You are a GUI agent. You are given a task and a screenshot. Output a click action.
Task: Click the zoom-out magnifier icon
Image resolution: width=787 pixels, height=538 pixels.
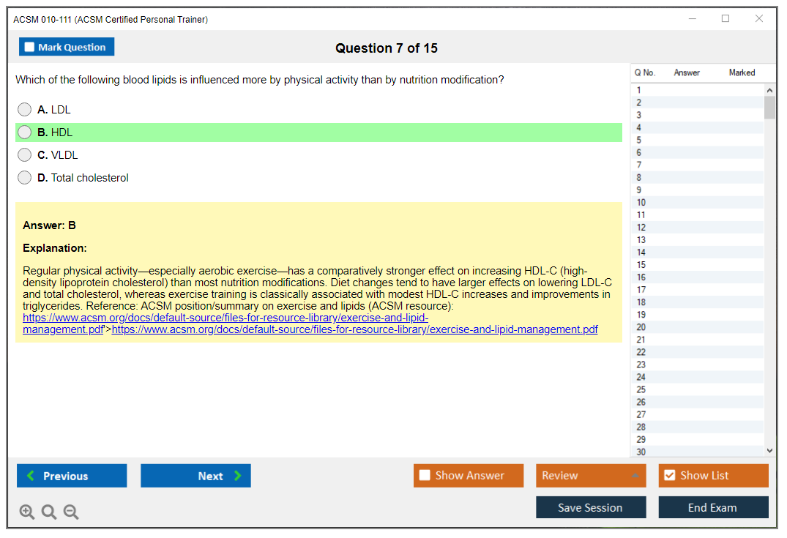71,512
